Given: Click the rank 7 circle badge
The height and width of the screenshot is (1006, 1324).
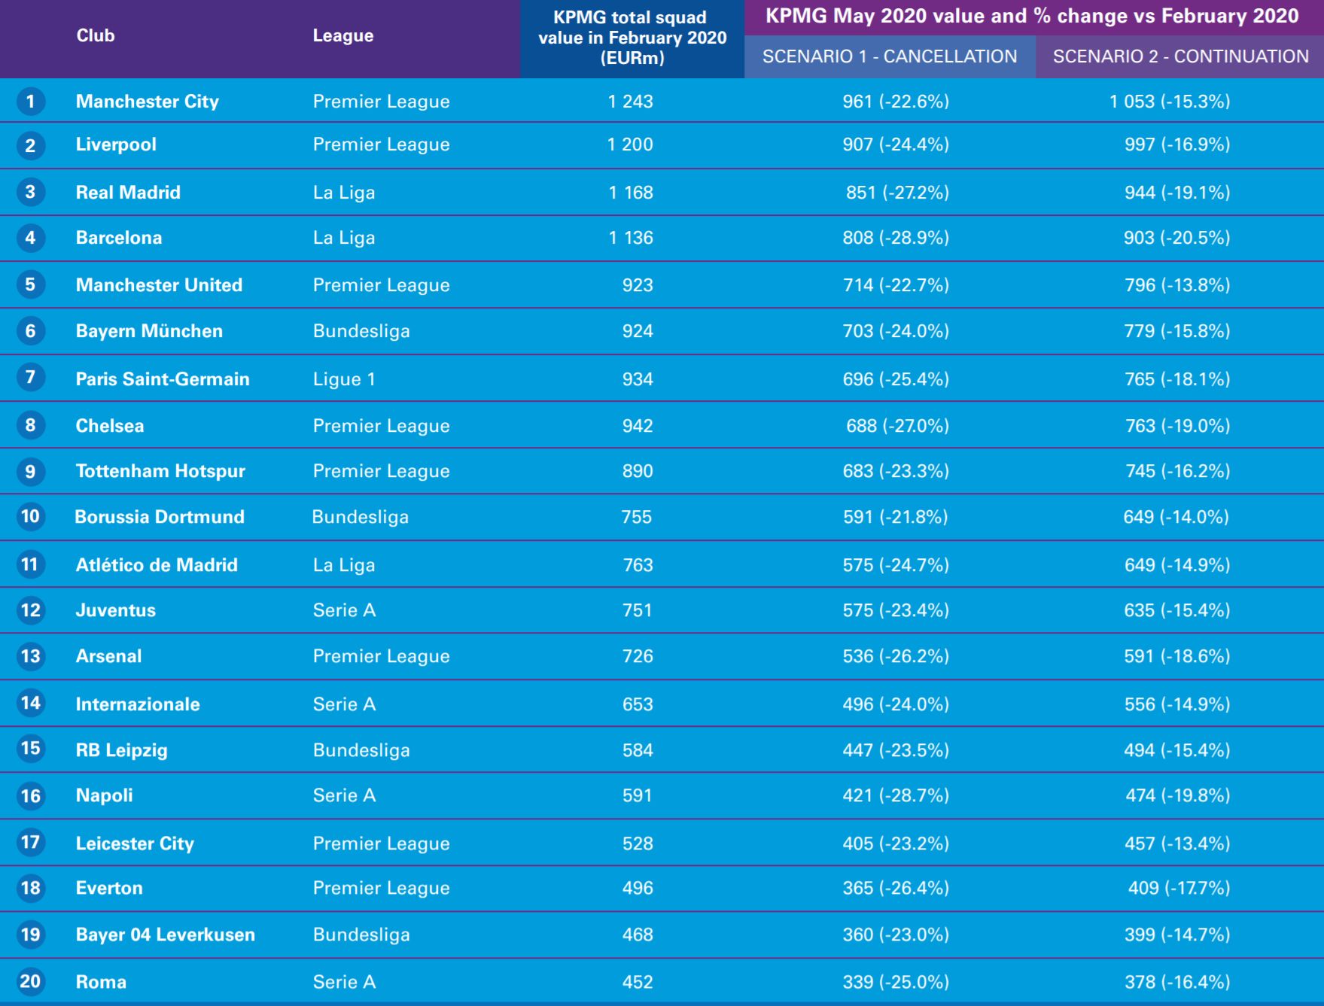Looking at the screenshot, I should pos(30,377).
